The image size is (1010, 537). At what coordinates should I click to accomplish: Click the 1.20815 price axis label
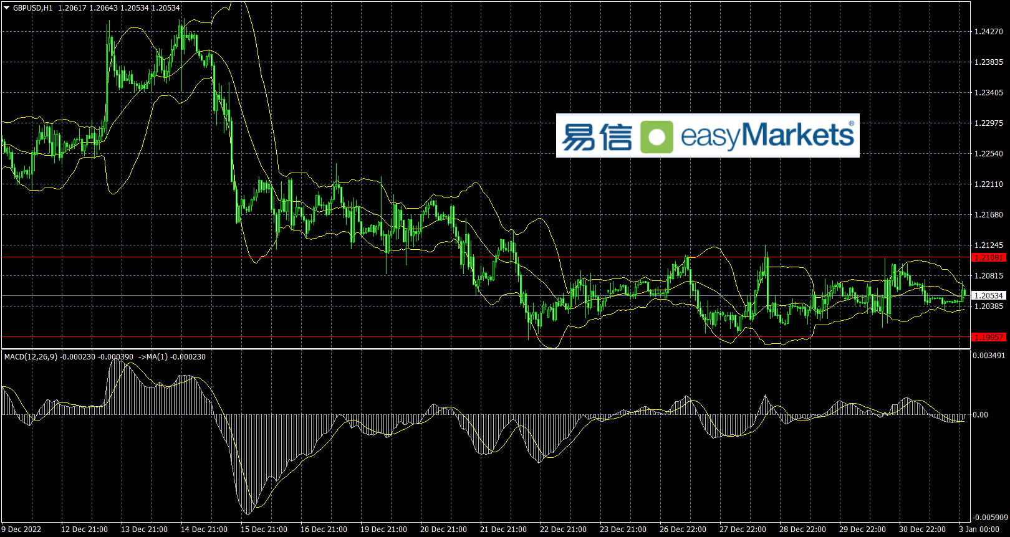(x=989, y=276)
